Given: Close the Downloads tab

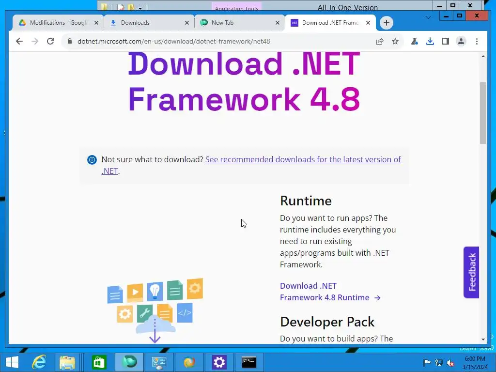Looking at the screenshot, I should (x=187, y=23).
